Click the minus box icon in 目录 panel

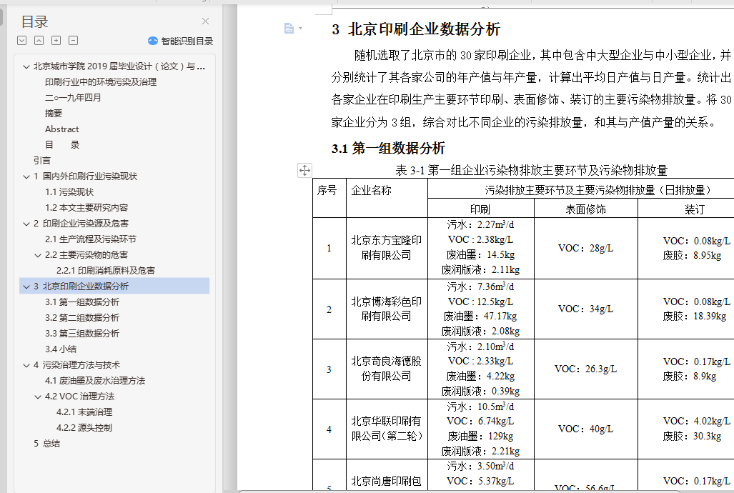click(x=73, y=41)
